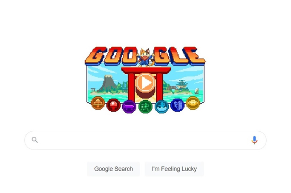291x193 pixels.
Task: Click the microphone voice search icon
Action: pyautogui.click(x=254, y=140)
